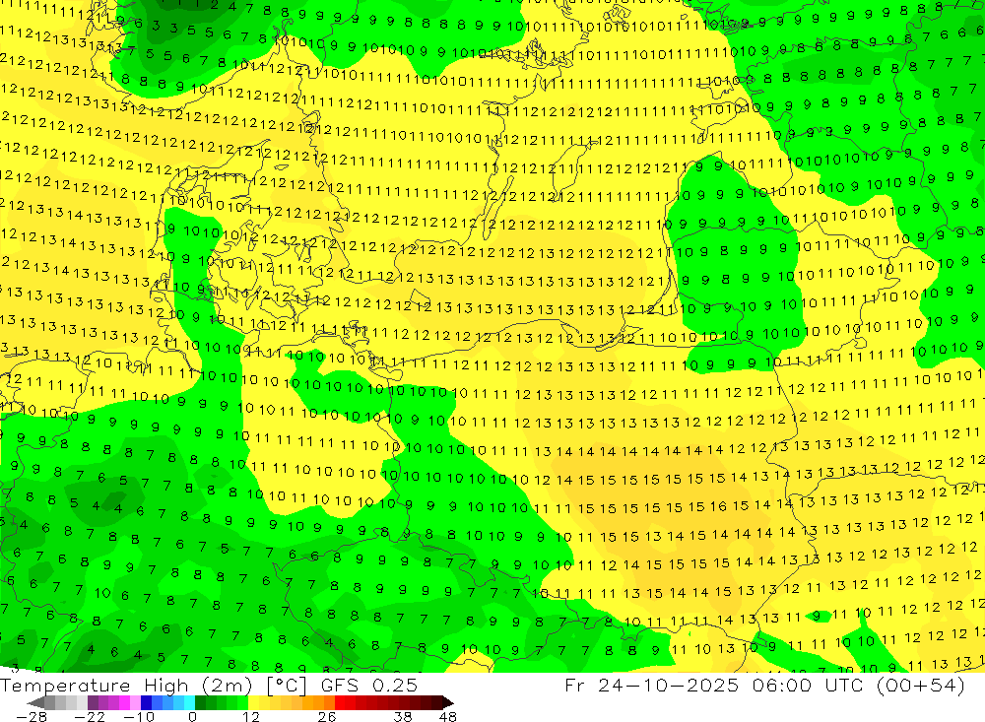This screenshot has height=722, width=985.
Task: Click the cyan swatch before the green legend section
Action: (189, 702)
